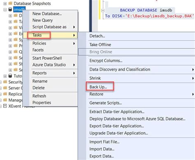The height and width of the screenshot is (160, 195).
Task: Choose Detach... in Tasks submenu
Action: 137,36
